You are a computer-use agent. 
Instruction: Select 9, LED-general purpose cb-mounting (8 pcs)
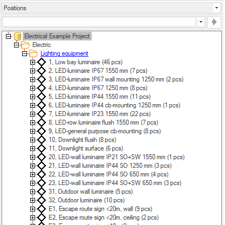105,131
